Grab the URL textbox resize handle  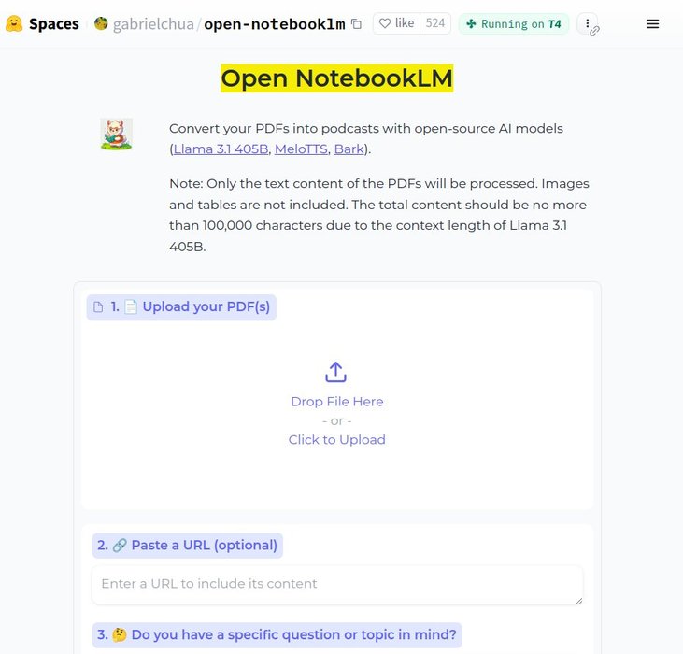coord(579,601)
